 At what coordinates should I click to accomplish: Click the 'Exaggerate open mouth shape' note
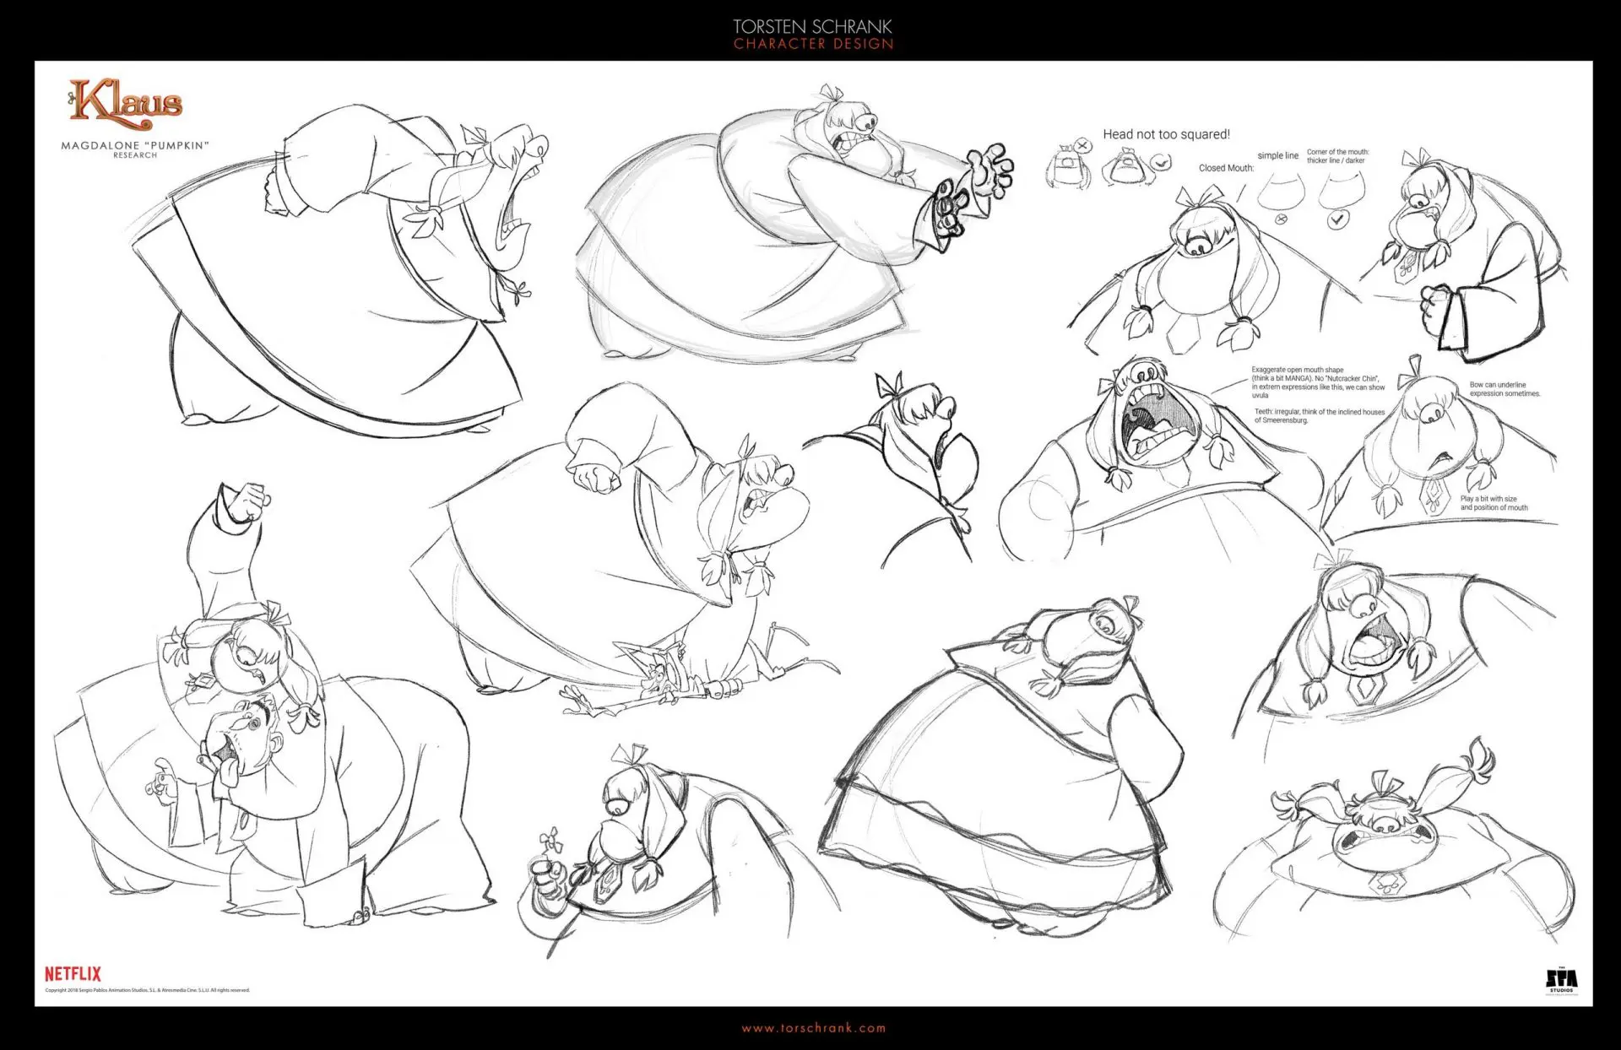1318,382
